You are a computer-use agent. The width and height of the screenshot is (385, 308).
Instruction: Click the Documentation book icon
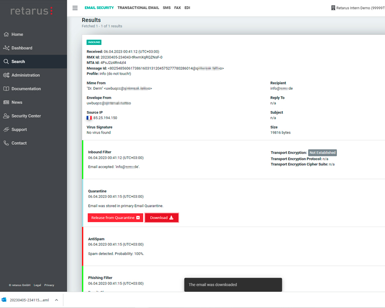pyautogui.click(x=6, y=88)
